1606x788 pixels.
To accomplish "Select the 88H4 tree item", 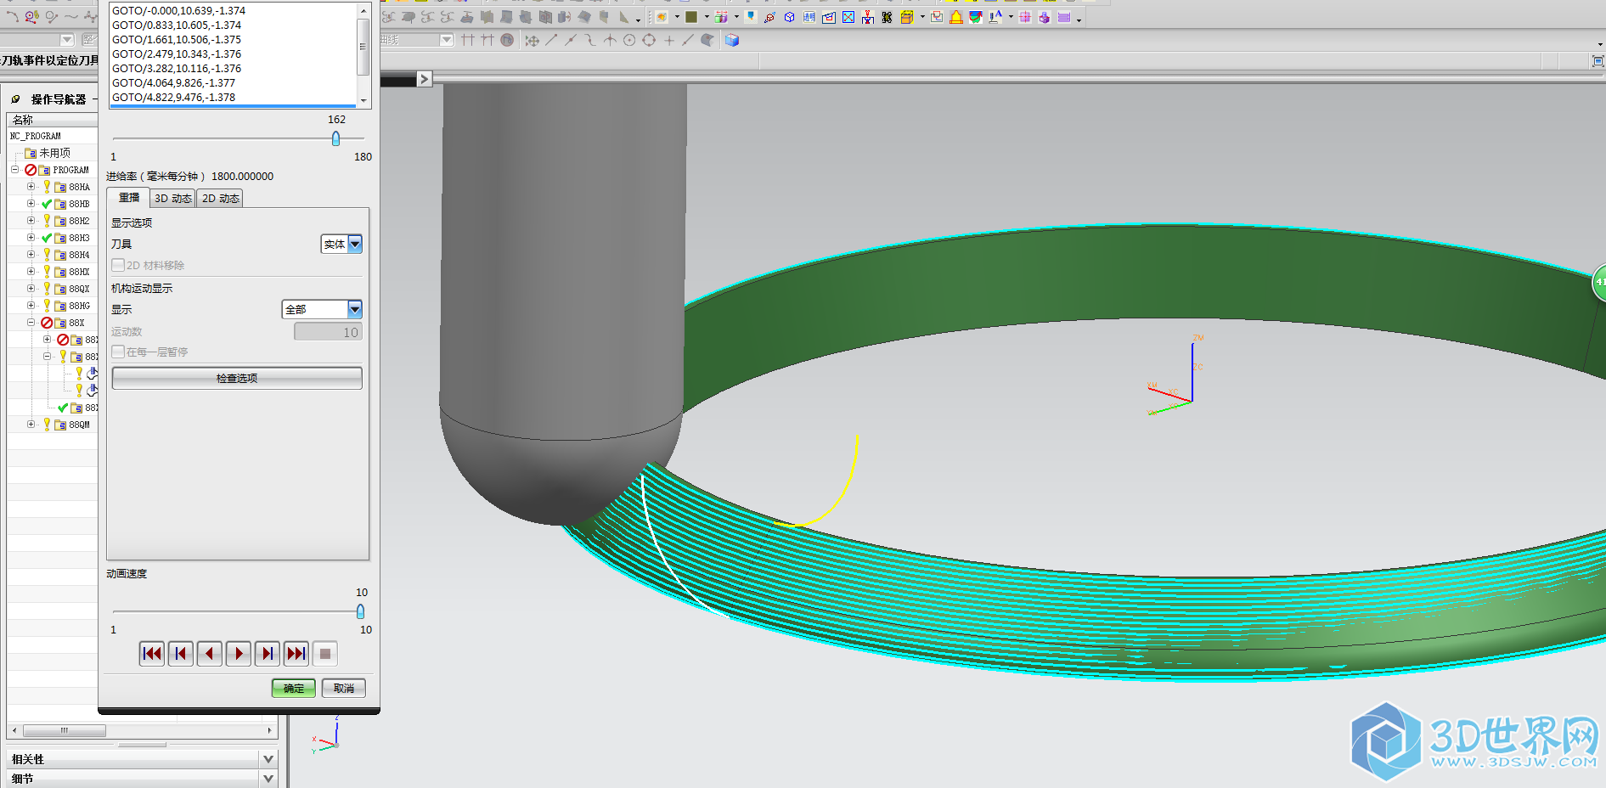I will [79, 255].
